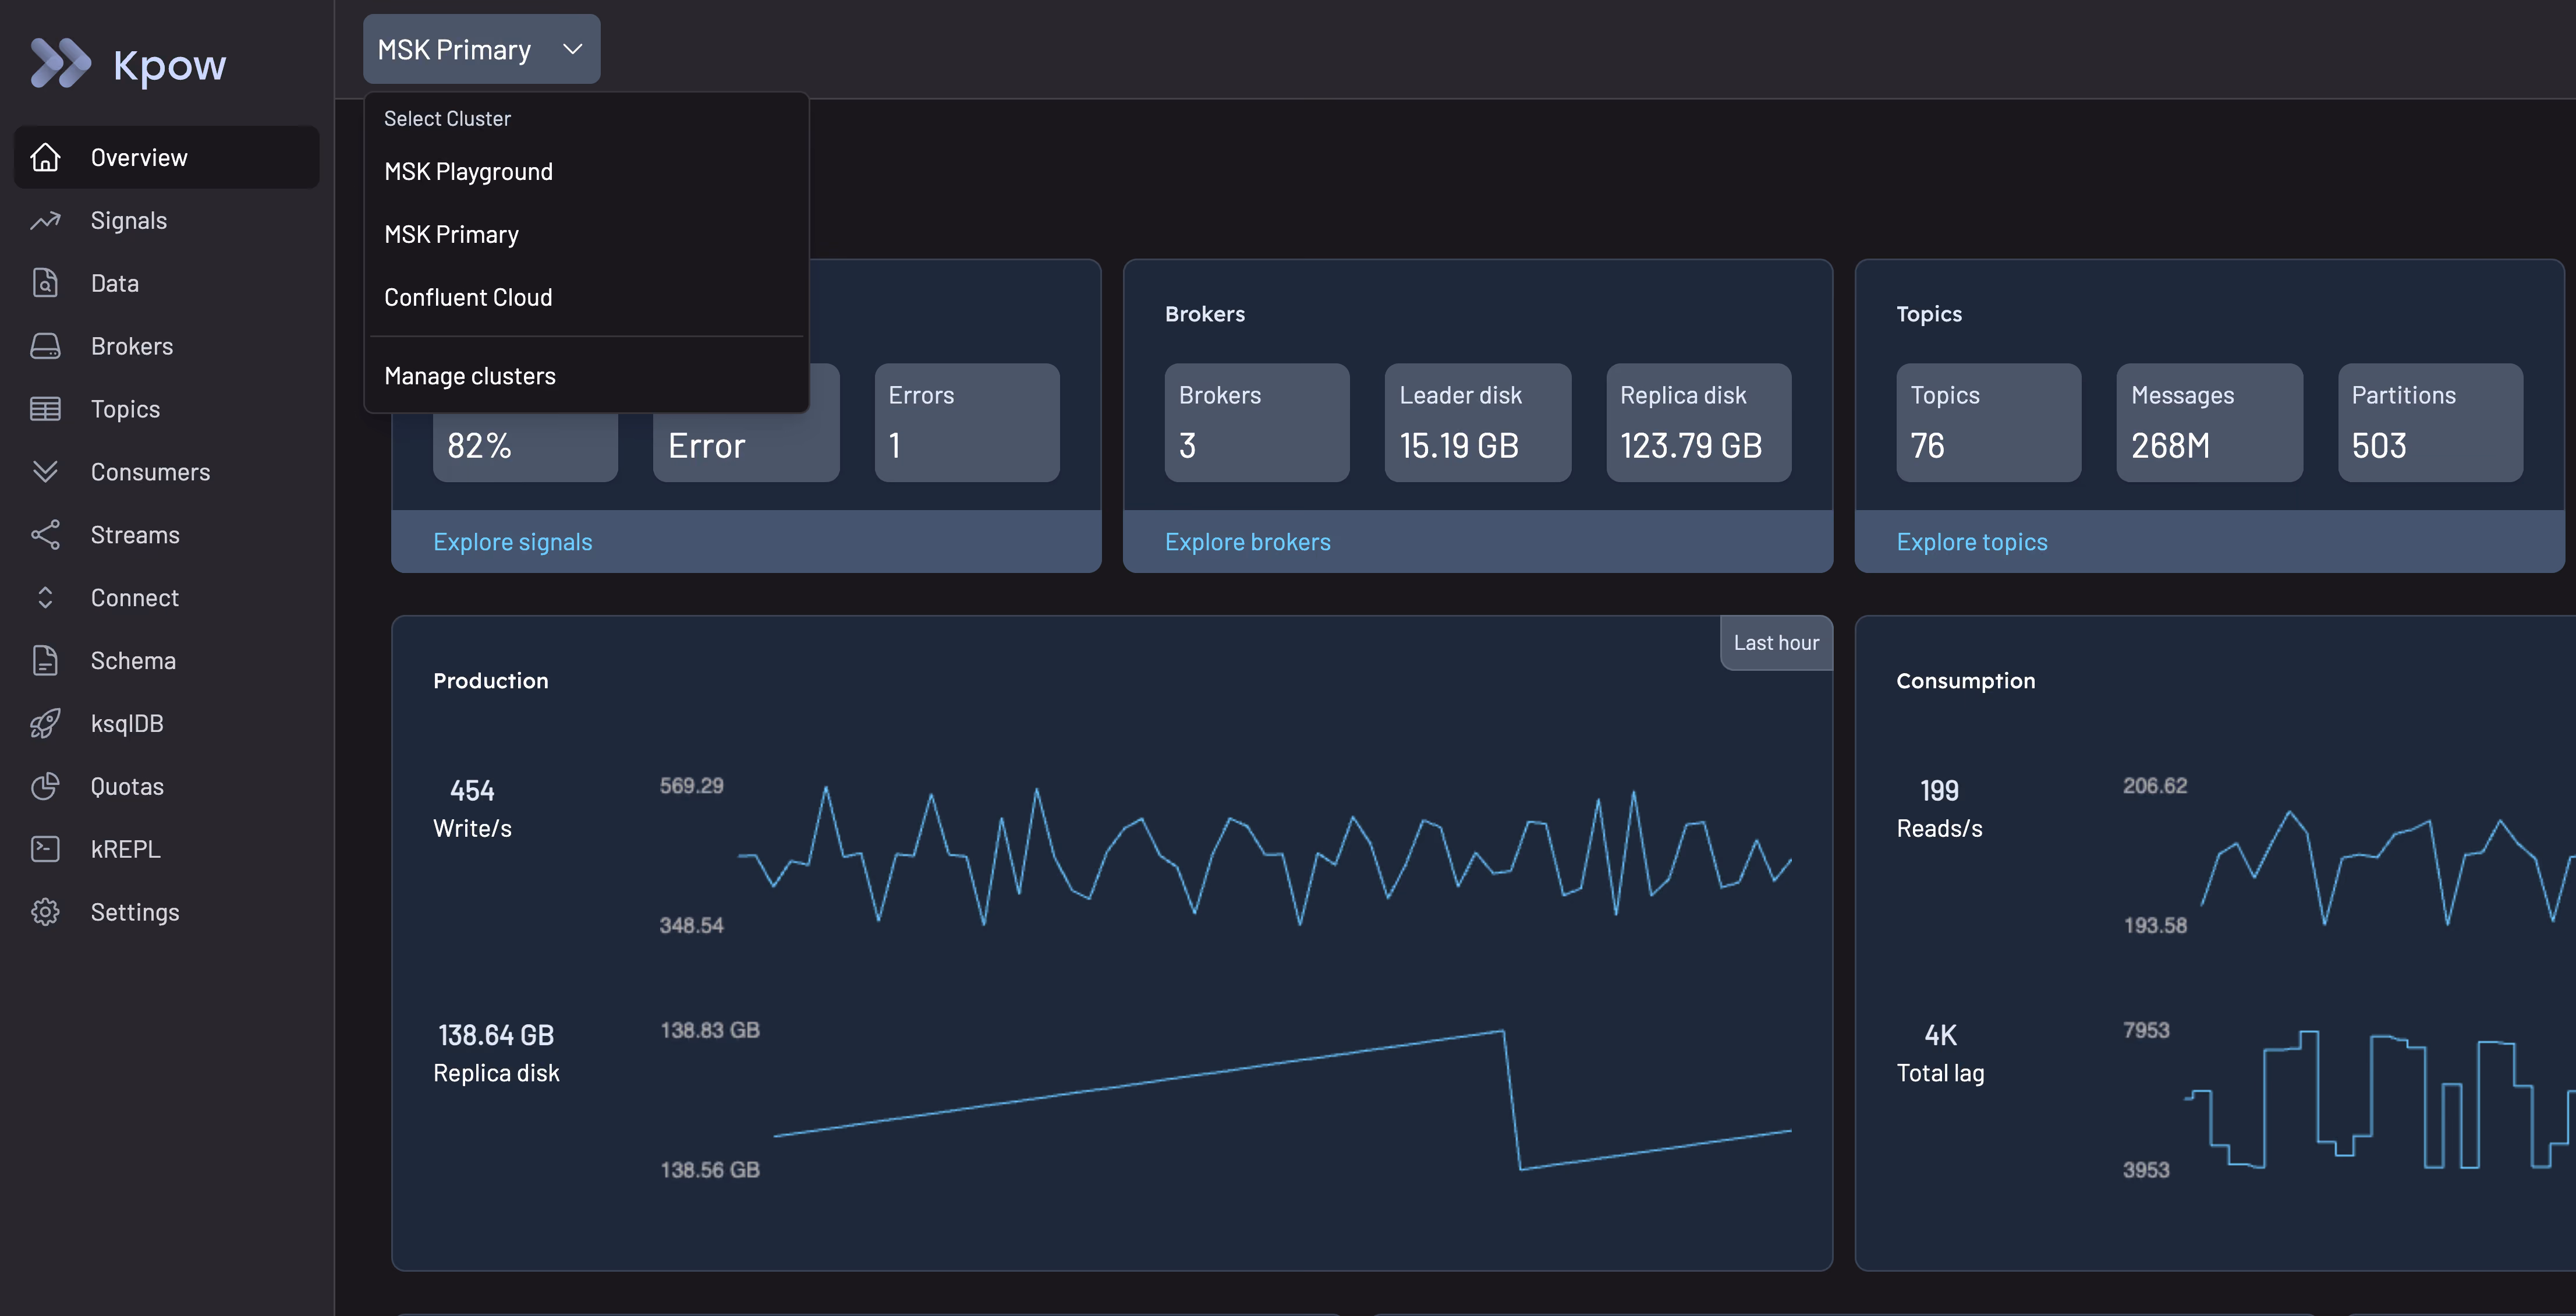
Task: Click the Schema file icon
Action: [x=45, y=660]
